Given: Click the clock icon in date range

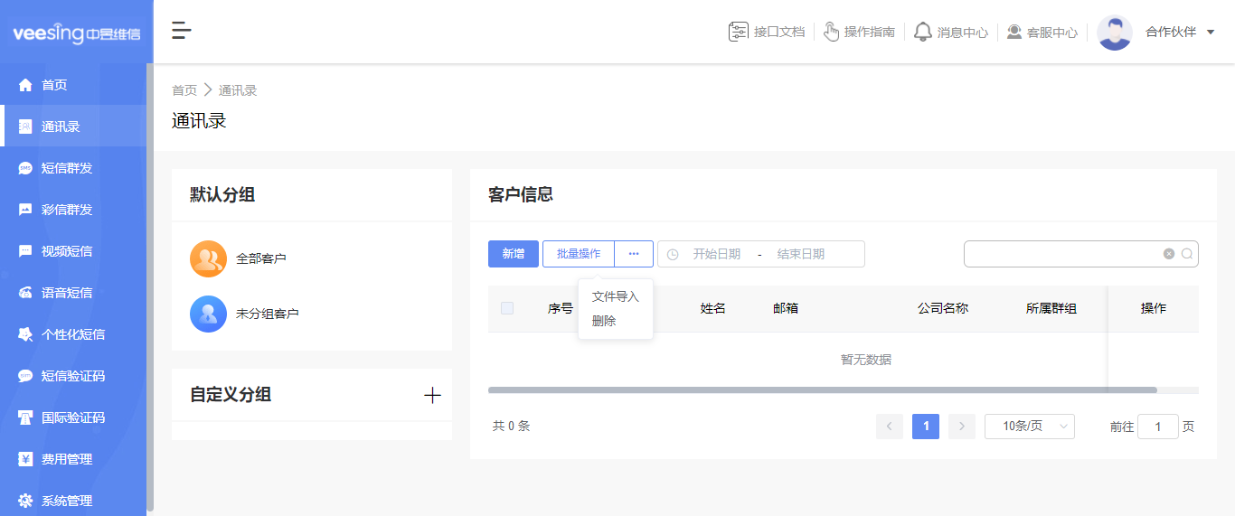Looking at the screenshot, I should coord(673,254).
